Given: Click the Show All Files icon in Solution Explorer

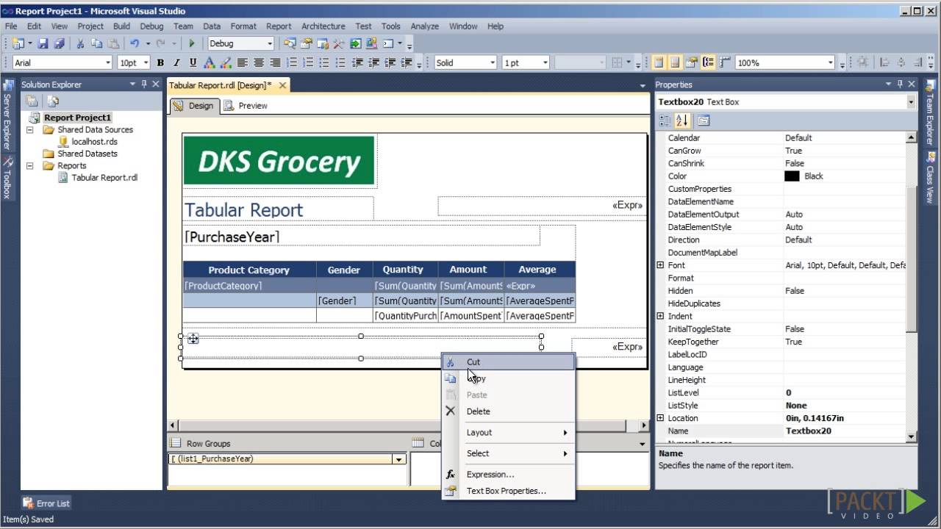Looking at the screenshot, I should pyautogui.click(x=53, y=101).
